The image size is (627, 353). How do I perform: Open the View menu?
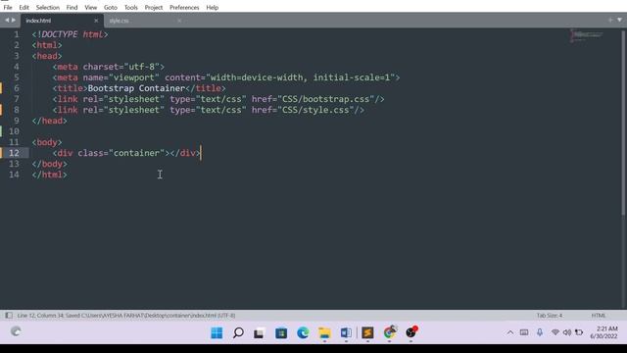click(x=91, y=7)
